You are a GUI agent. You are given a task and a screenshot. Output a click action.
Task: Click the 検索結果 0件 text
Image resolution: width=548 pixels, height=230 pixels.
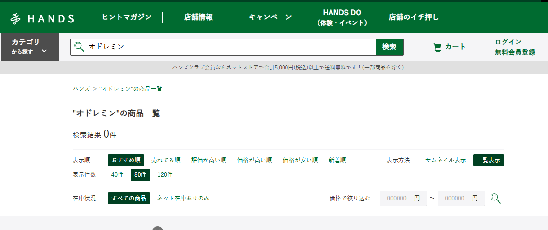(x=95, y=134)
